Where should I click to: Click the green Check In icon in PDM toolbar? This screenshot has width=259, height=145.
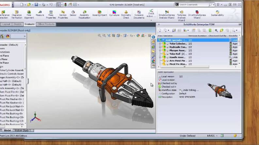210,31
